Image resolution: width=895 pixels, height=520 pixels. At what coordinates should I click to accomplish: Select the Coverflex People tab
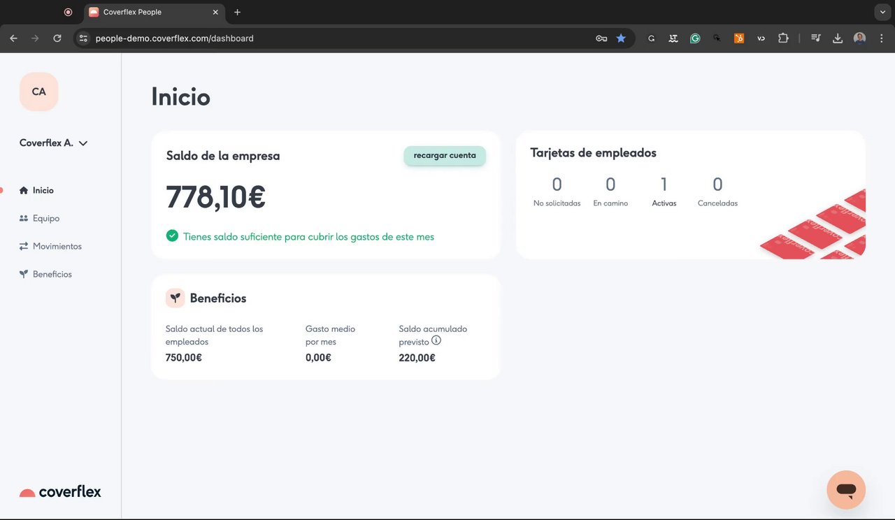[153, 13]
